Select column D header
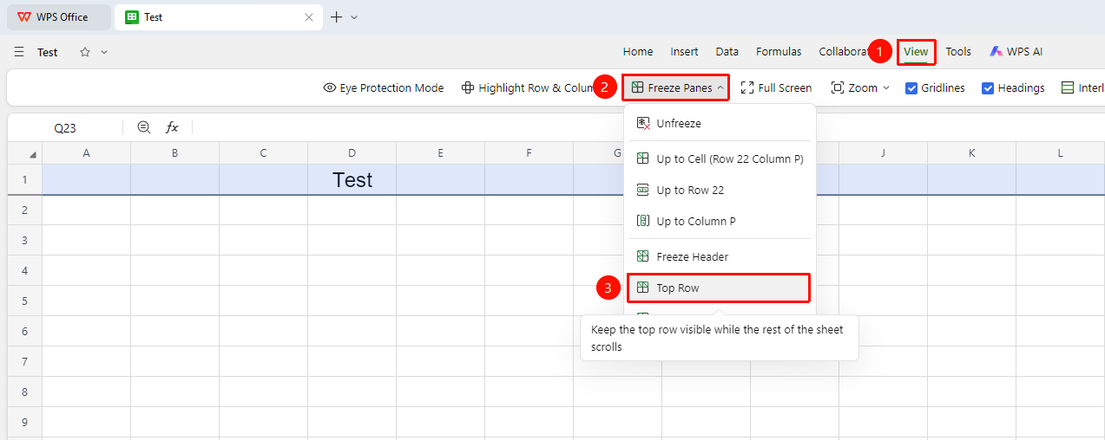 pyautogui.click(x=352, y=153)
